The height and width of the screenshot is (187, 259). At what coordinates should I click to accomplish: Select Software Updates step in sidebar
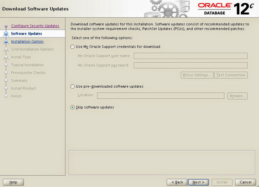tap(26, 34)
